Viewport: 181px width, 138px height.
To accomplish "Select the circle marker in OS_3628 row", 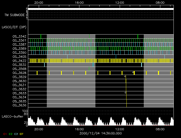I will (x=133, y=72).
